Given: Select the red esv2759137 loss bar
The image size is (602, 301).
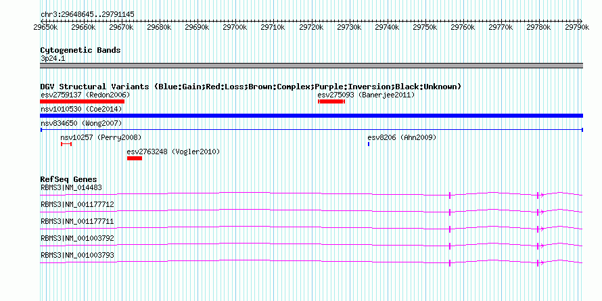Looking at the screenshot, I should [82, 101].
